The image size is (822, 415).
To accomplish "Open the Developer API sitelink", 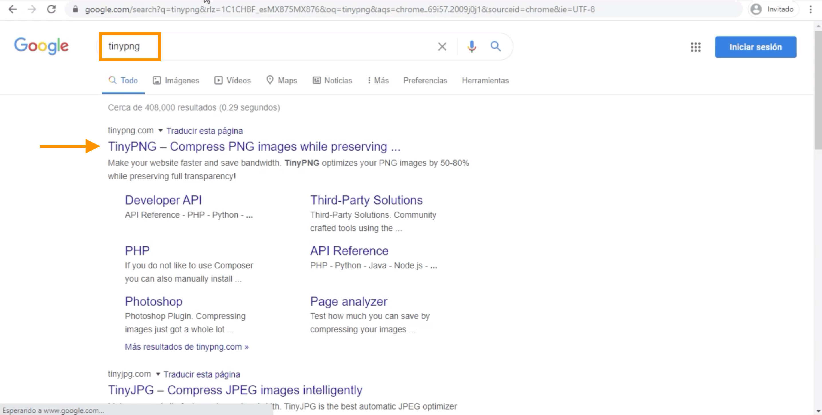I will (163, 200).
